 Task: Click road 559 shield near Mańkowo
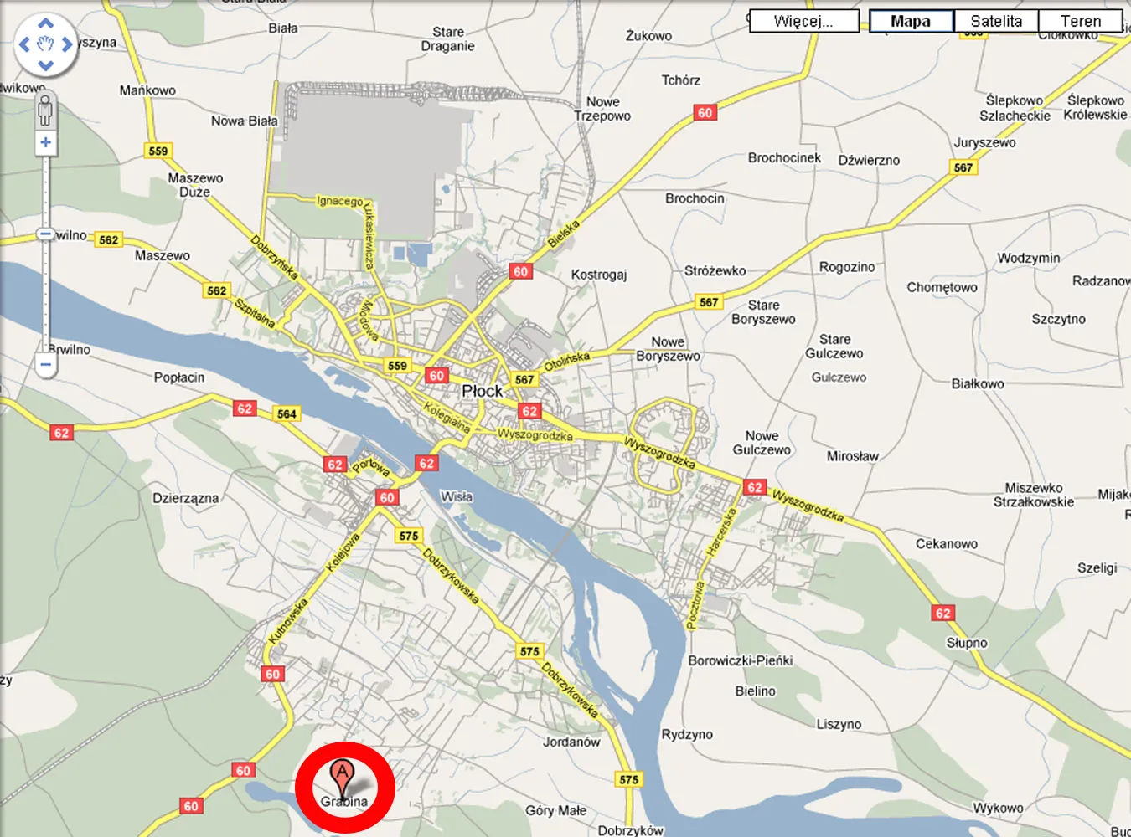tap(158, 151)
